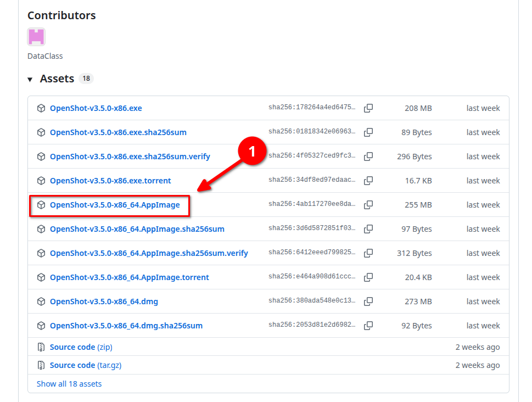Click the 20.4 KB file size
The height and width of the screenshot is (402, 532).
pyautogui.click(x=418, y=277)
